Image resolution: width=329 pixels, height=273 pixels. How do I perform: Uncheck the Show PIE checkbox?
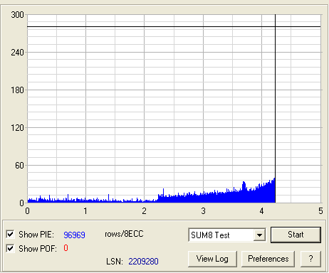(10, 234)
